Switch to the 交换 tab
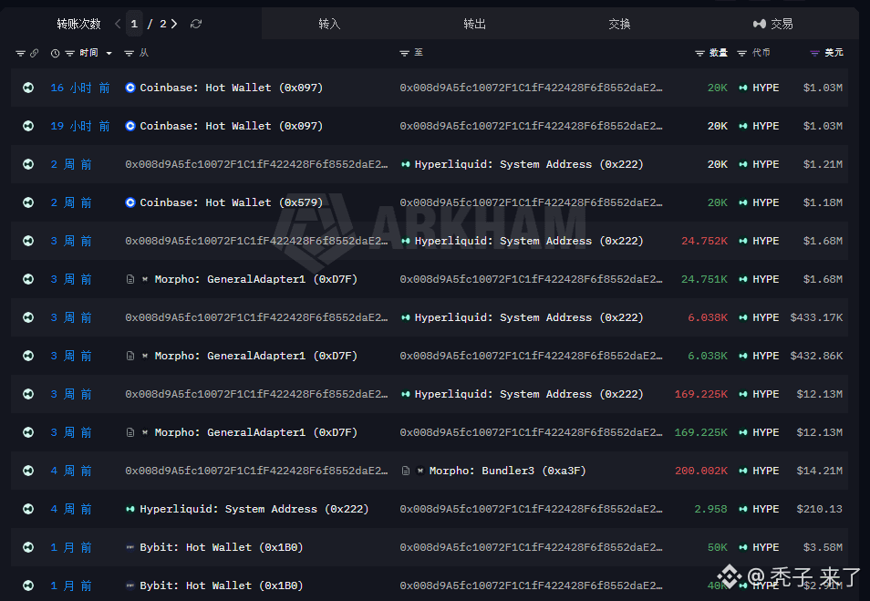 pos(619,24)
